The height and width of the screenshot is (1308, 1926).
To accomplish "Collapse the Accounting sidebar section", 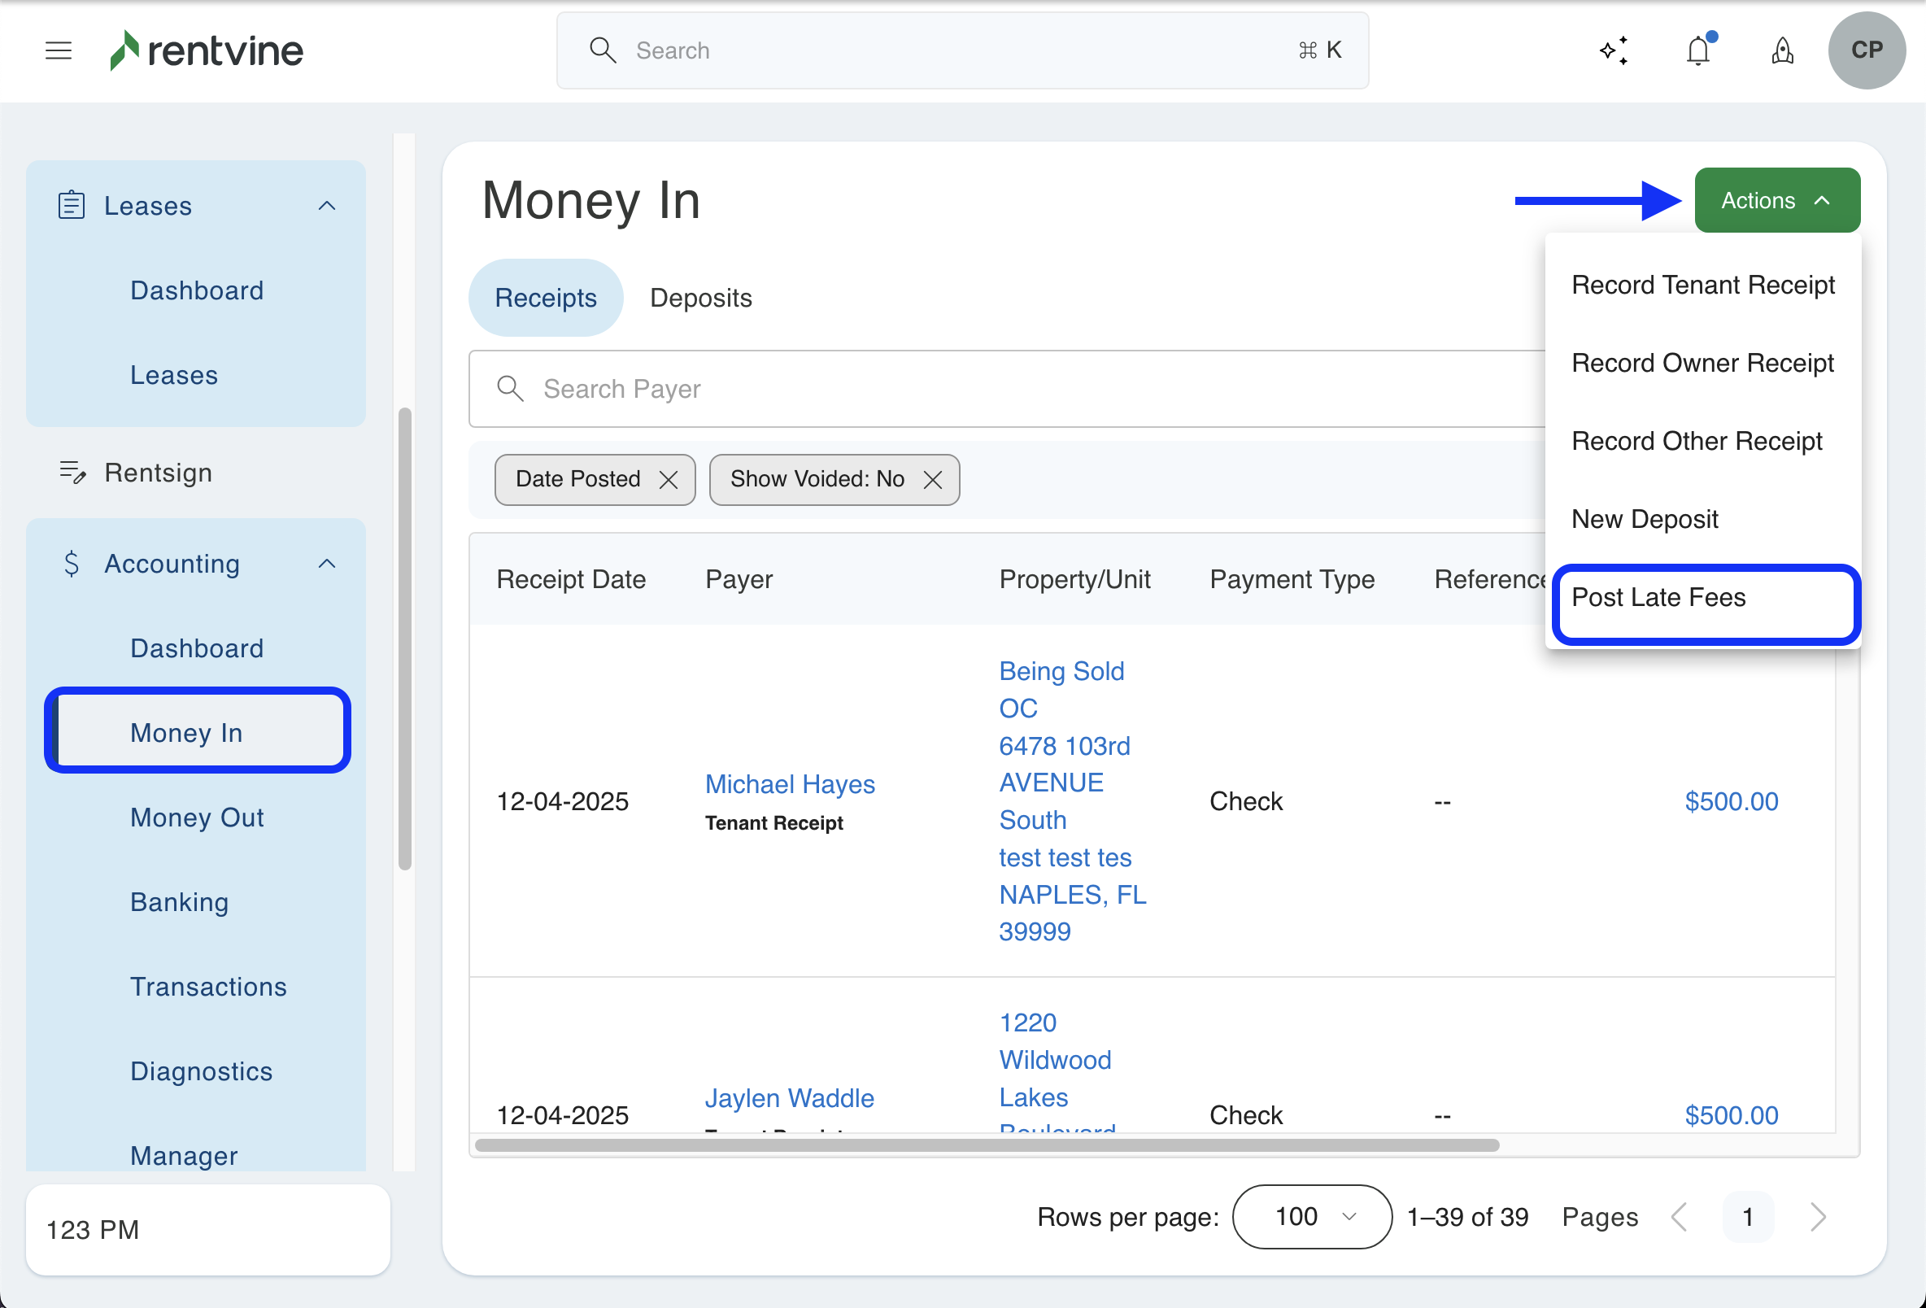I will coord(326,564).
